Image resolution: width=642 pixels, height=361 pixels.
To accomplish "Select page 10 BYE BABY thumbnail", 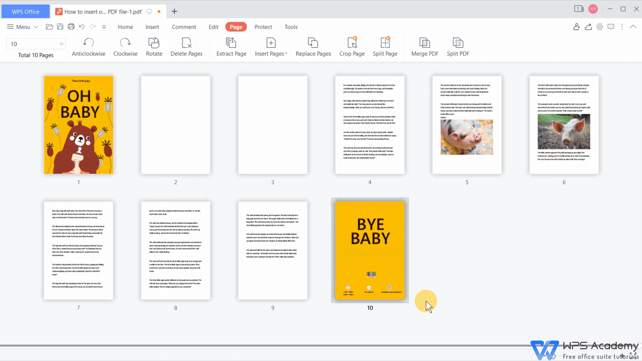I will click(370, 250).
